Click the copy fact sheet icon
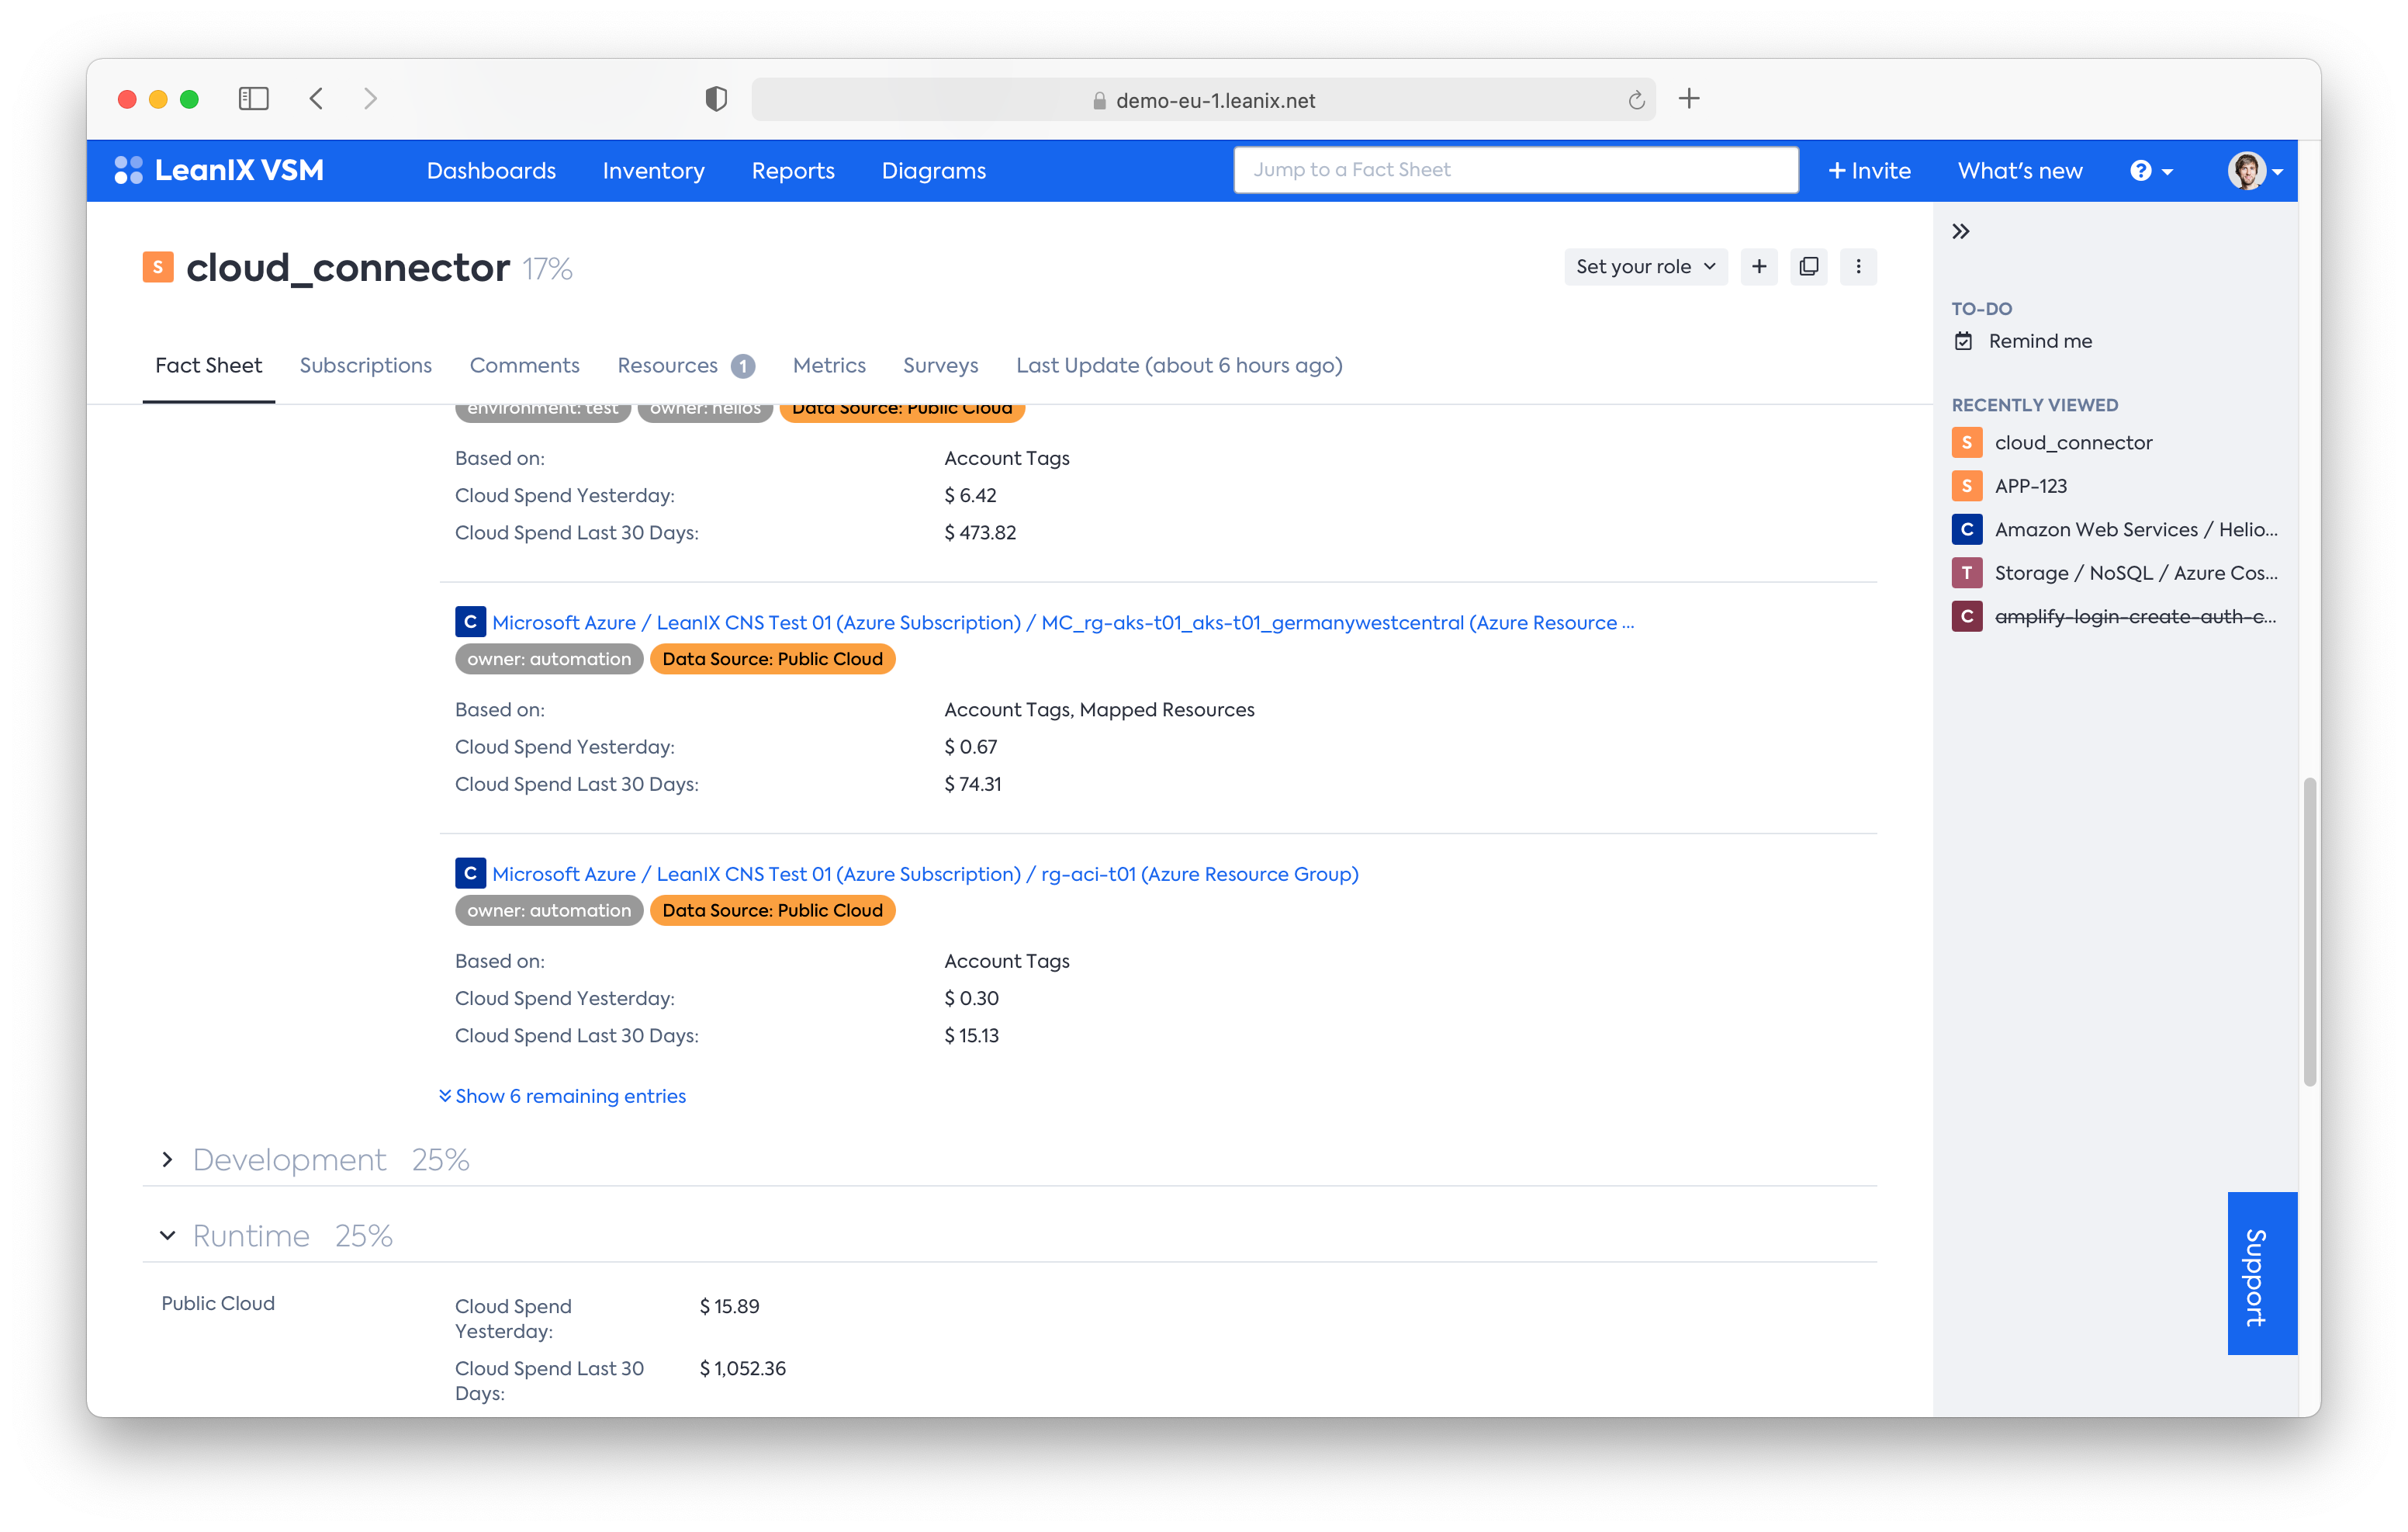 1809,266
